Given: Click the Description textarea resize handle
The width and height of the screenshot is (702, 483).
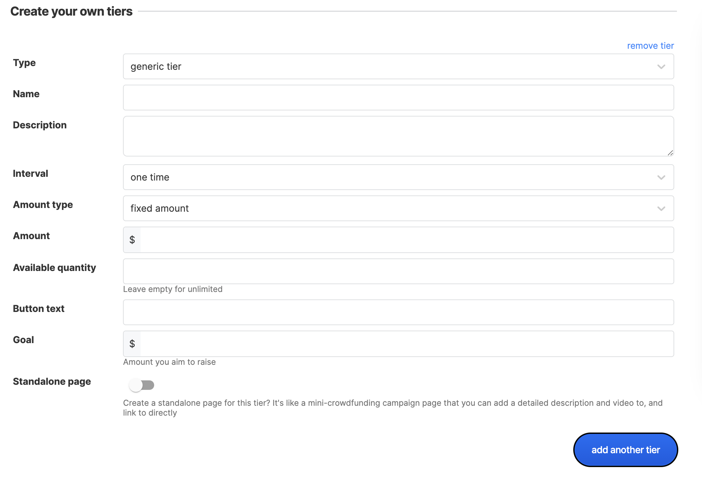Looking at the screenshot, I should (670, 153).
